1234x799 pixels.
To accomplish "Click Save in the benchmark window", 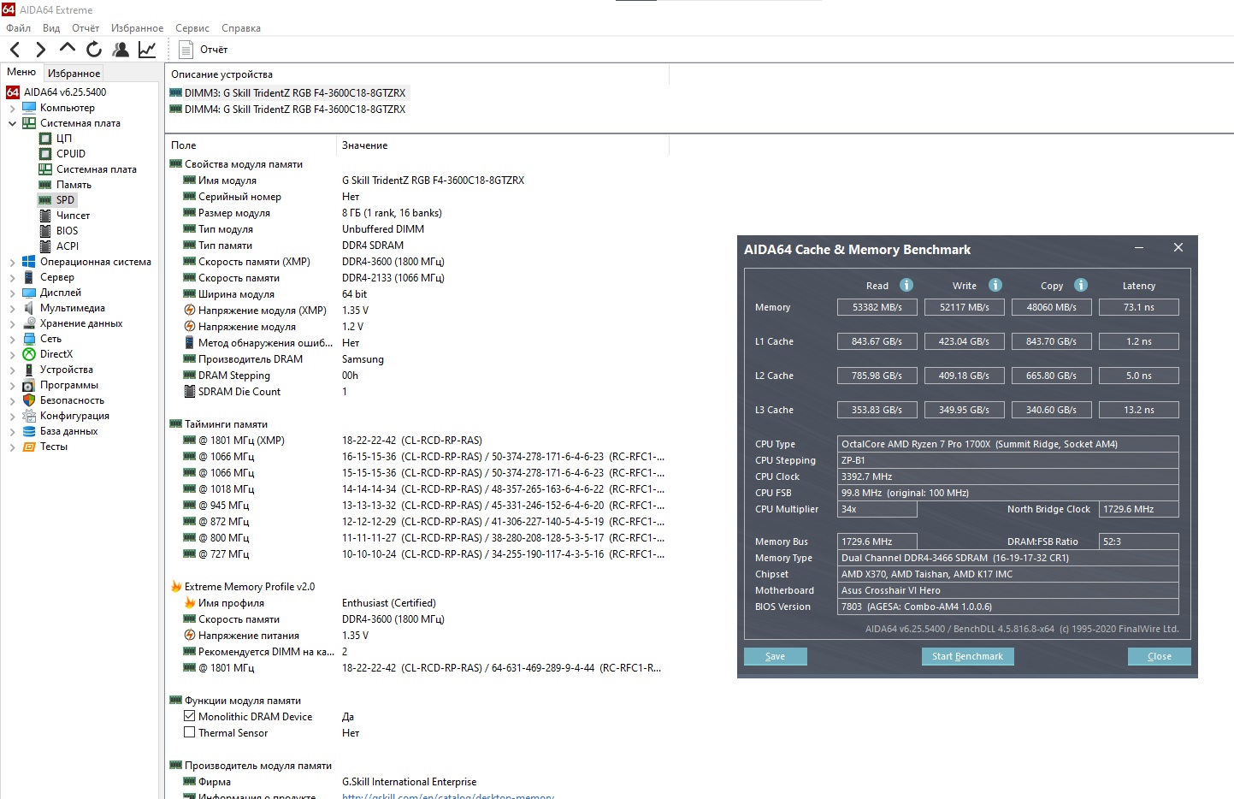I will click(x=775, y=656).
